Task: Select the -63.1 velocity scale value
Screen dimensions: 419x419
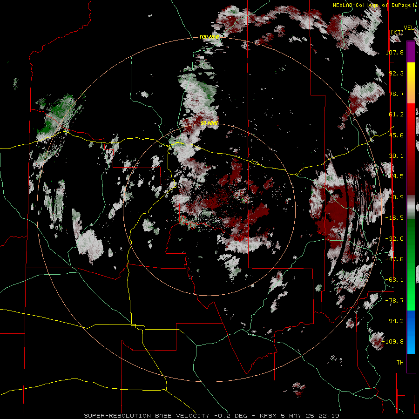Action: [394, 280]
